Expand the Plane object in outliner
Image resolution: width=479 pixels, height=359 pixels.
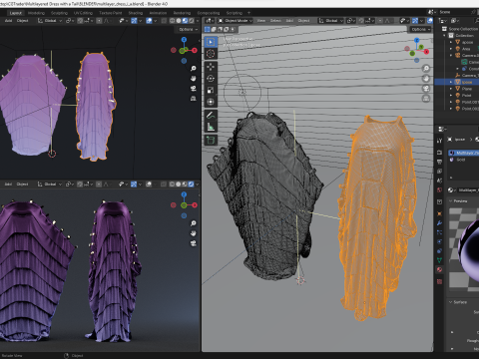click(451, 89)
